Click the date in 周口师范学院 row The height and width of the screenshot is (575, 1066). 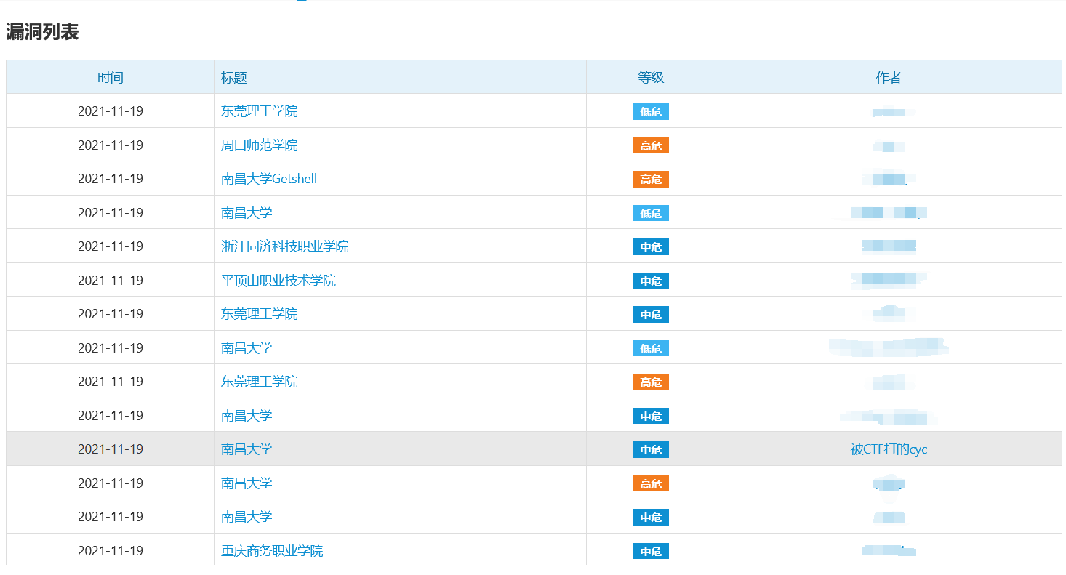click(x=111, y=145)
